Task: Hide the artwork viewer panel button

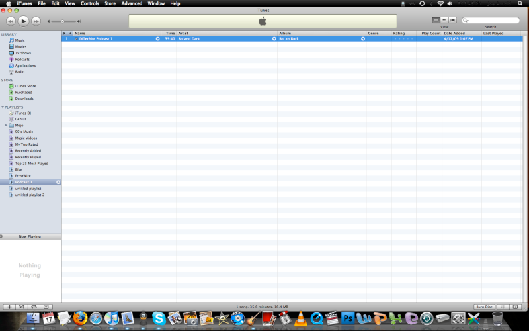Action: tap(46, 307)
